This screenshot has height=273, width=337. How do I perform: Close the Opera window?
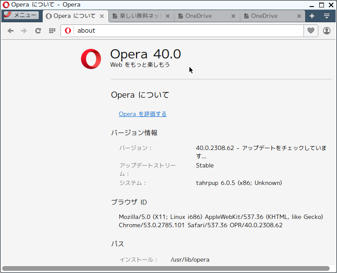tap(331, 5)
